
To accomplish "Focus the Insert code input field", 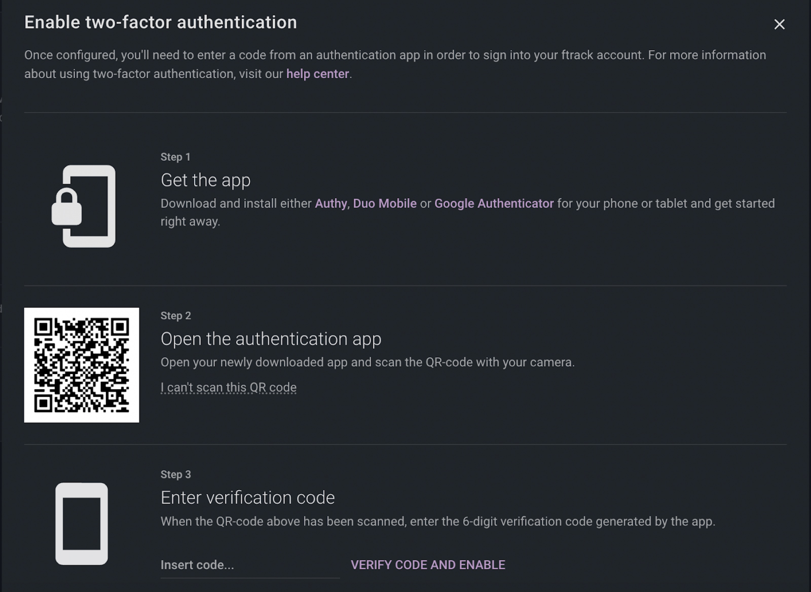I will tap(250, 565).
